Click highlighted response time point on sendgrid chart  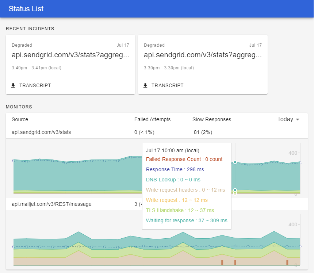click(x=235, y=162)
